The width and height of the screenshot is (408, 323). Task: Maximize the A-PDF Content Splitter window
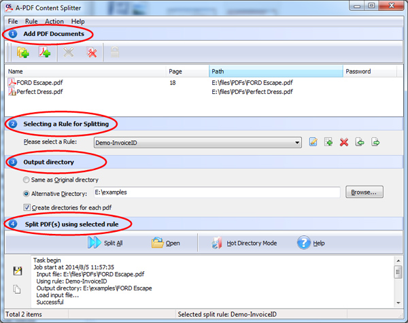point(371,5)
